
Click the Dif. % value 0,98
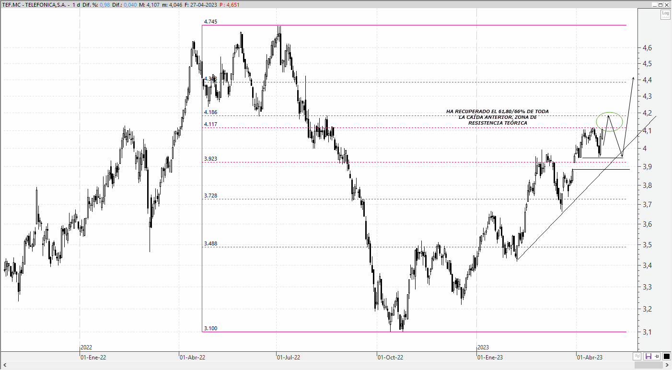tap(105, 5)
